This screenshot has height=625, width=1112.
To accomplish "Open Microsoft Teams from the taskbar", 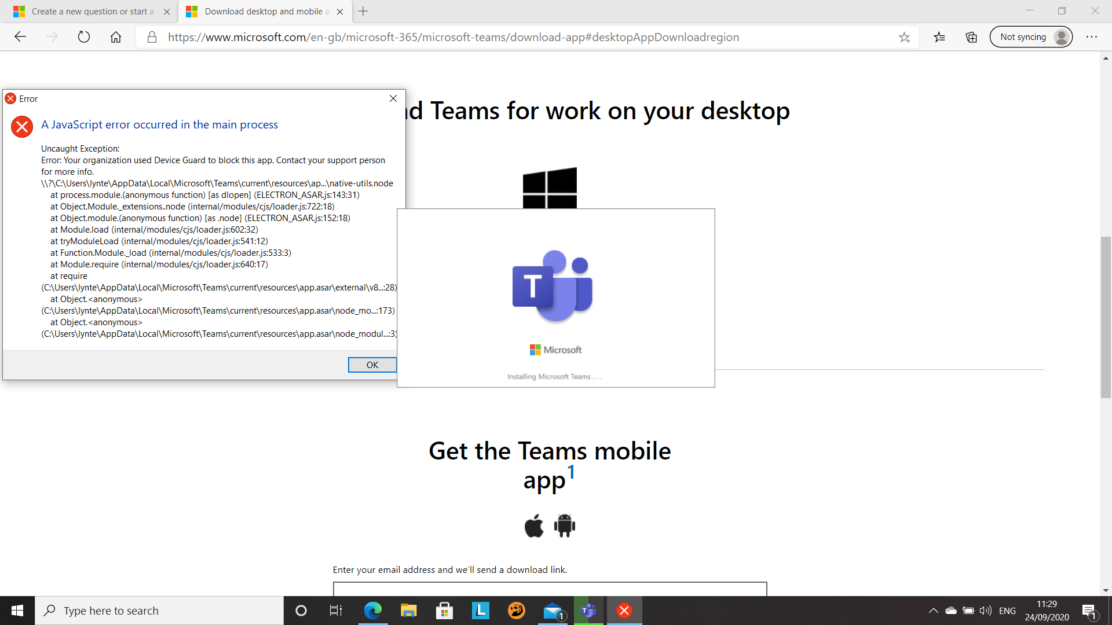I will [x=588, y=611].
